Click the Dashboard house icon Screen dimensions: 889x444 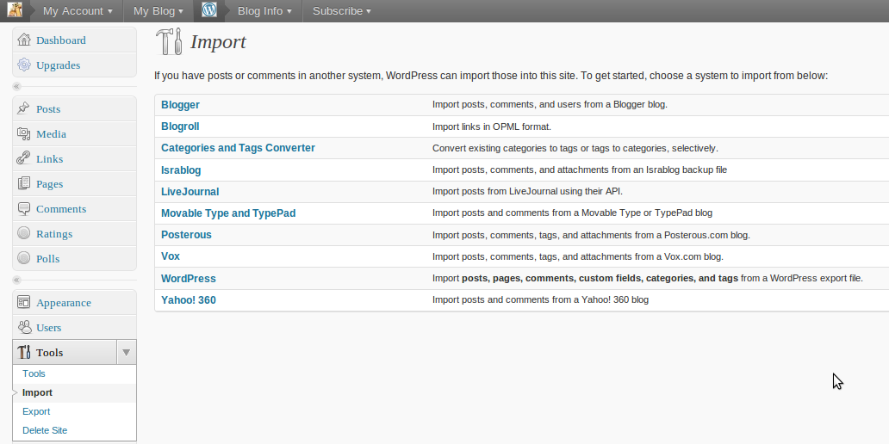(x=24, y=40)
